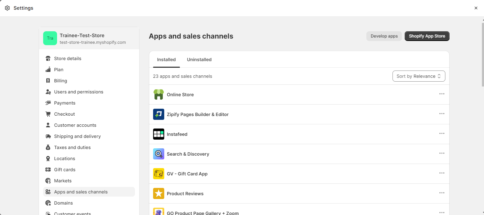Click the Develop apps button
Viewport: 484px width, 215px height.
click(384, 36)
